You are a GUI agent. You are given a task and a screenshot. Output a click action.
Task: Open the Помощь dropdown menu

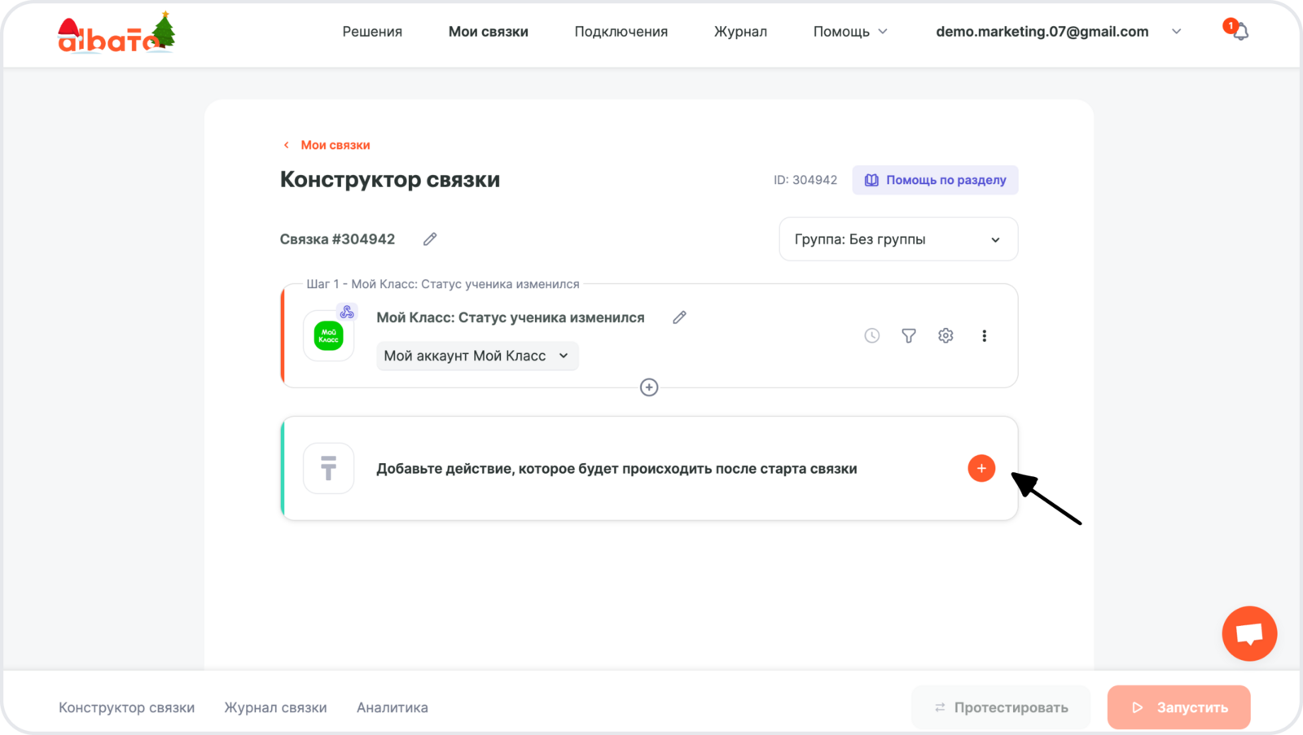point(850,32)
